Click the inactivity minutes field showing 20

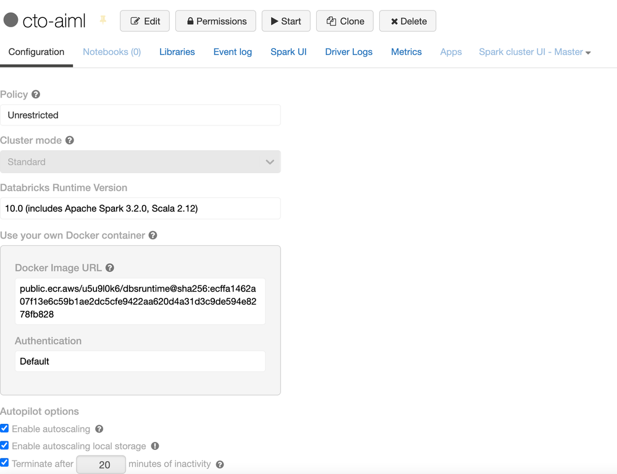point(101,464)
